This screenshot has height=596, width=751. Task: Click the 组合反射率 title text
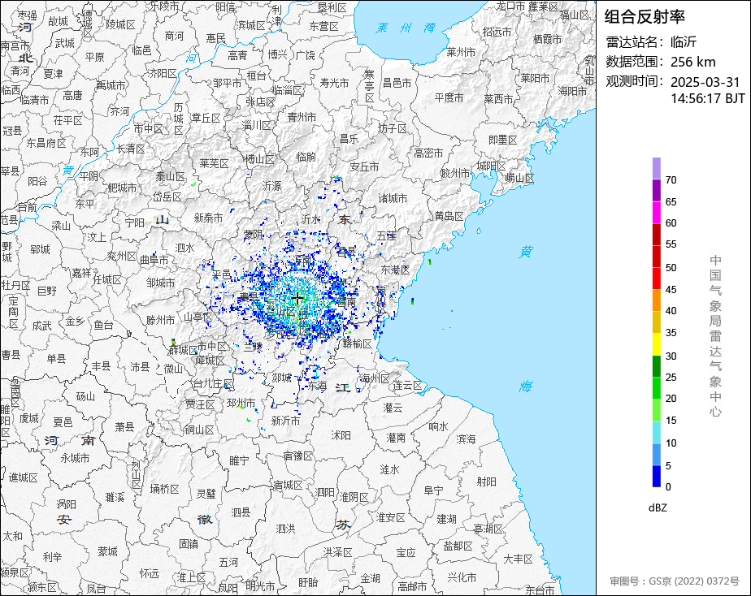[645, 17]
